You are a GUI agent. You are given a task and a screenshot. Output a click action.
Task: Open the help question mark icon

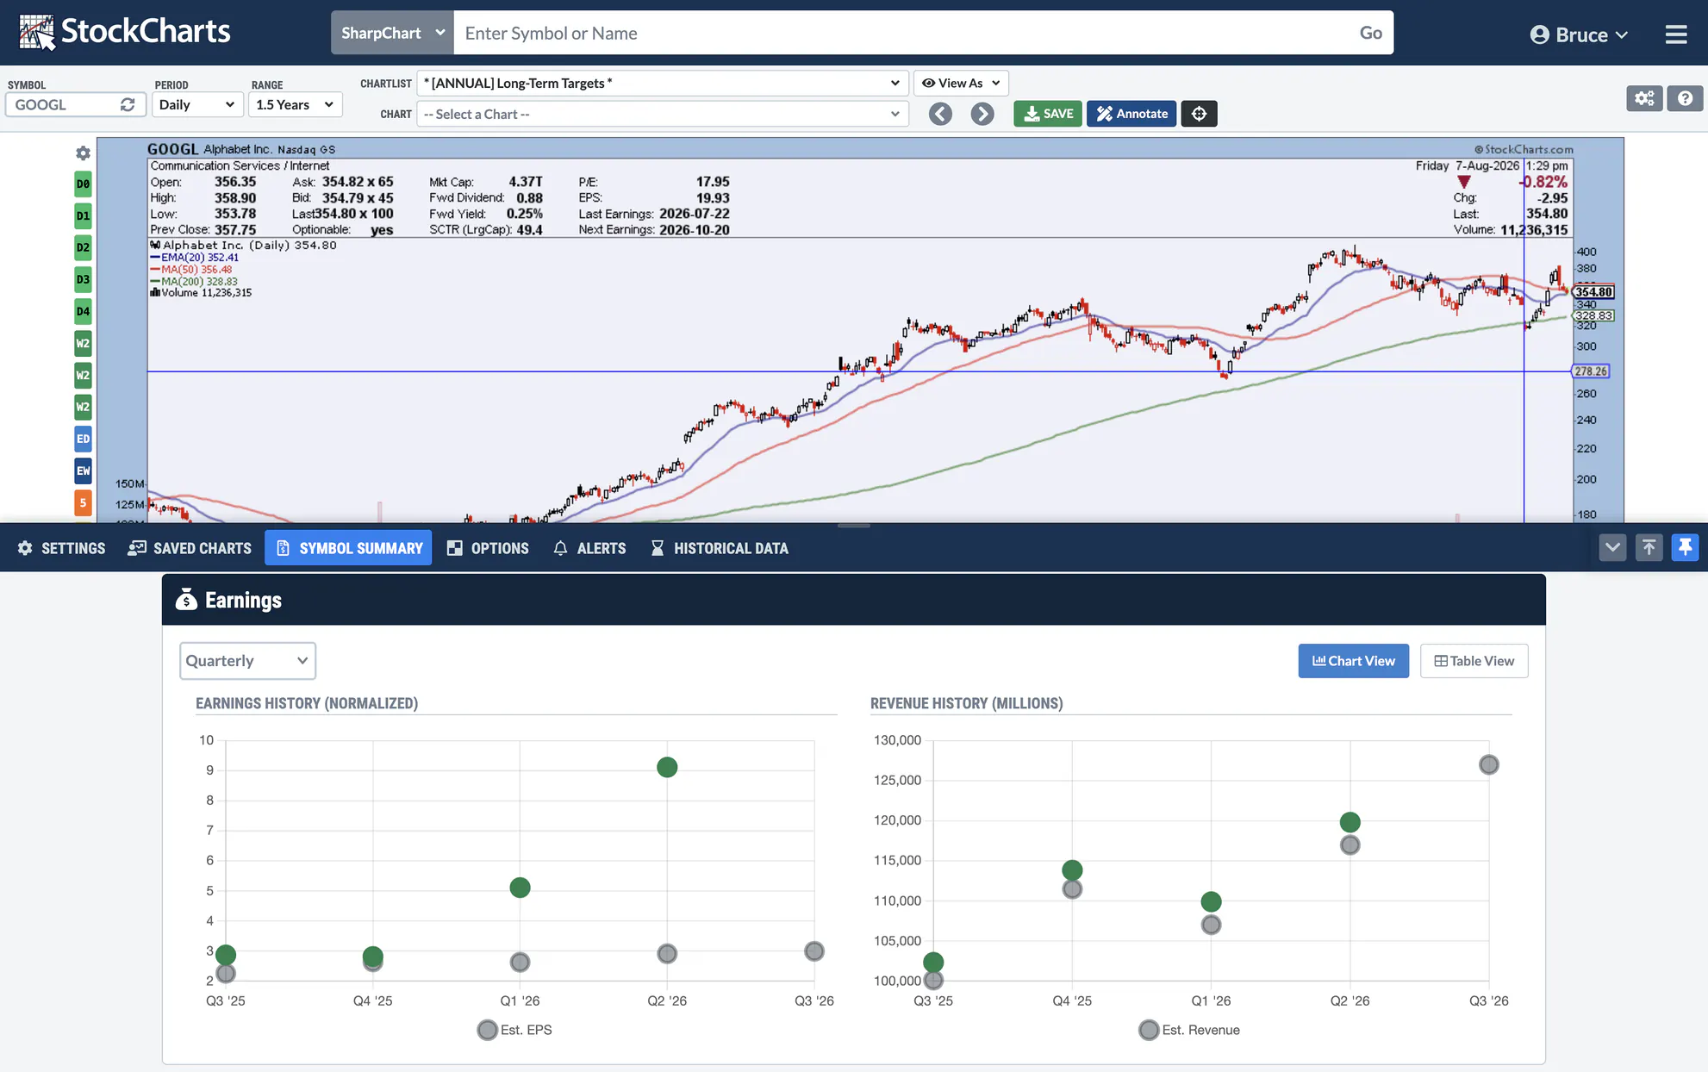1685,98
